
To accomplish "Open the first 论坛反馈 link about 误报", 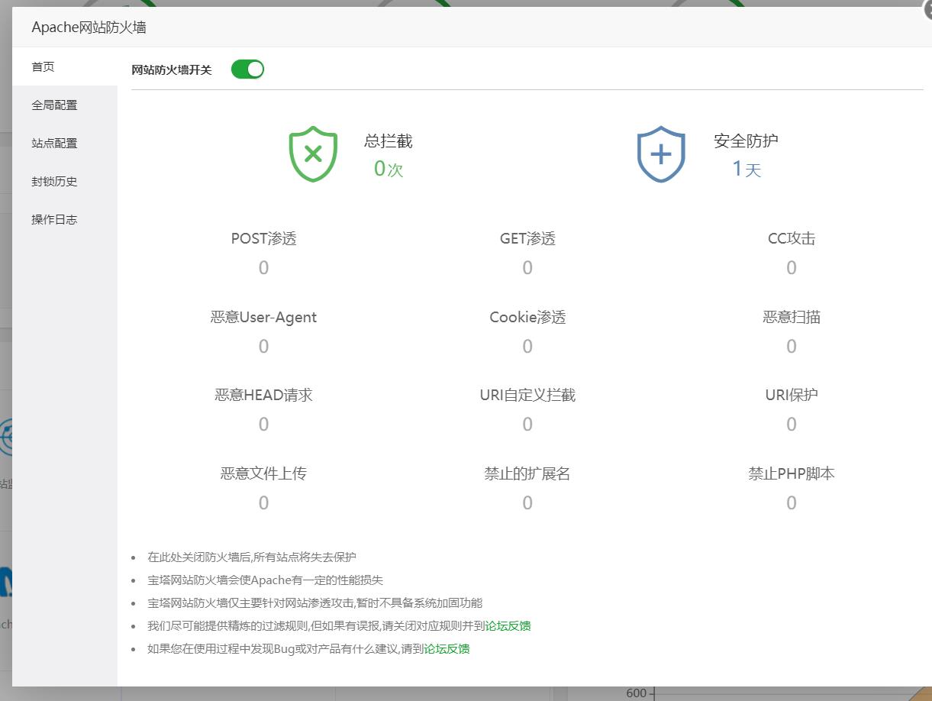I will pyautogui.click(x=508, y=626).
